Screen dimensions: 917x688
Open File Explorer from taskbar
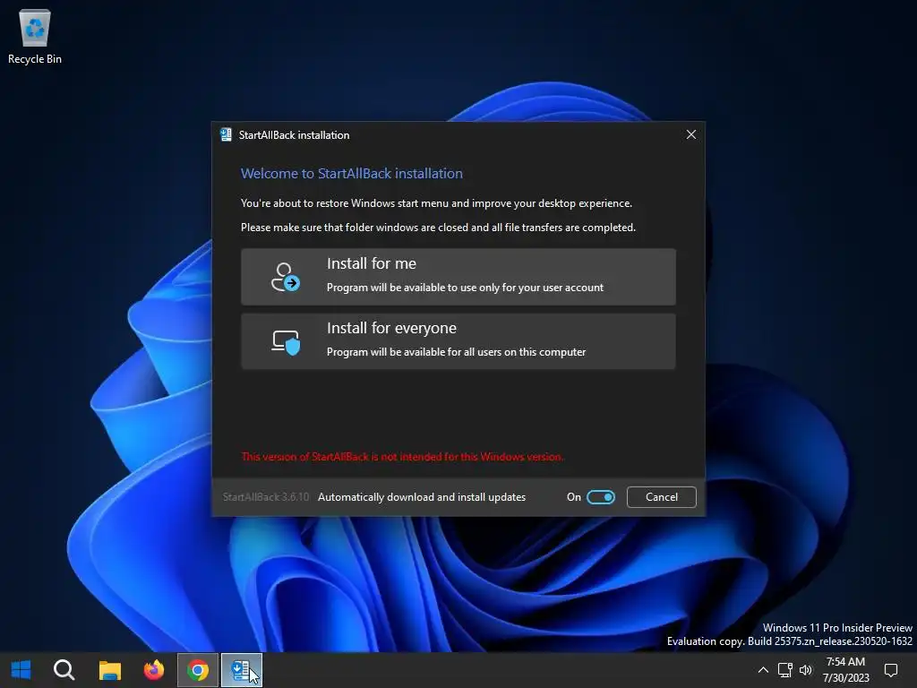tap(109, 670)
